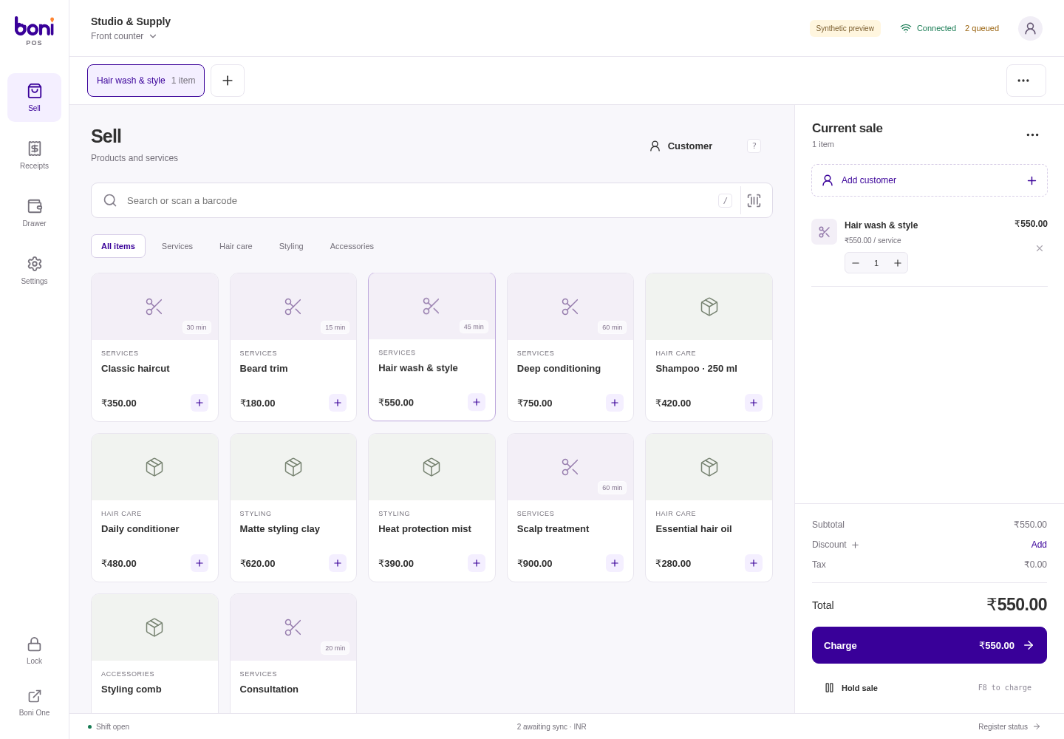Click the boni POS logo
Viewport: 1064px width, 739px height.
34,31
